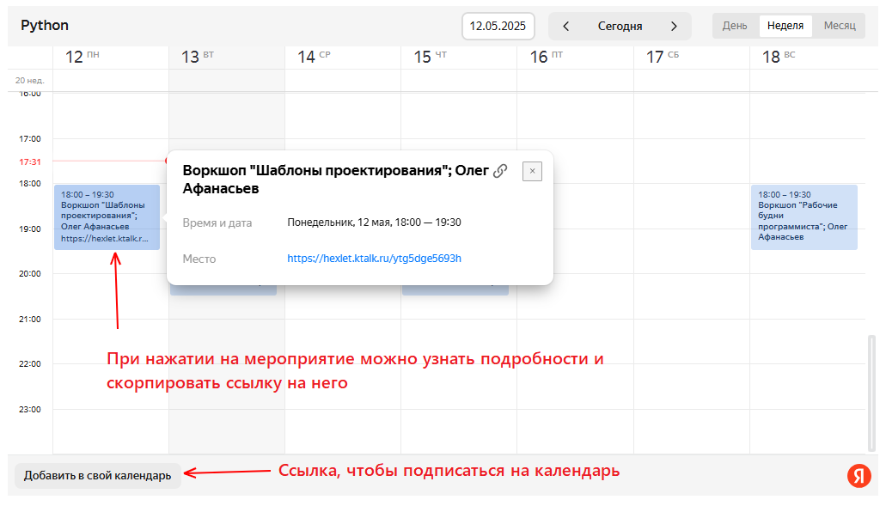This screenshot has width=886, height=506.
Task: Select day header 18 ВС
Action: tap(779, 57)
